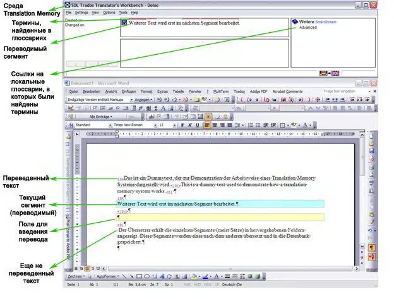The image size is (394, 299).
Task: Expand the Standard paragraph style dropdown
Action: coord(110,125)
